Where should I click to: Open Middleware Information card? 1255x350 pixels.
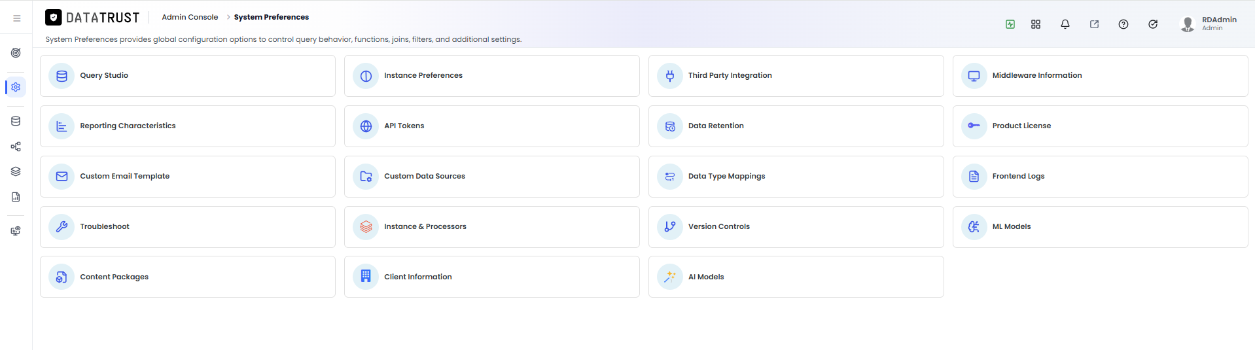1101,76
